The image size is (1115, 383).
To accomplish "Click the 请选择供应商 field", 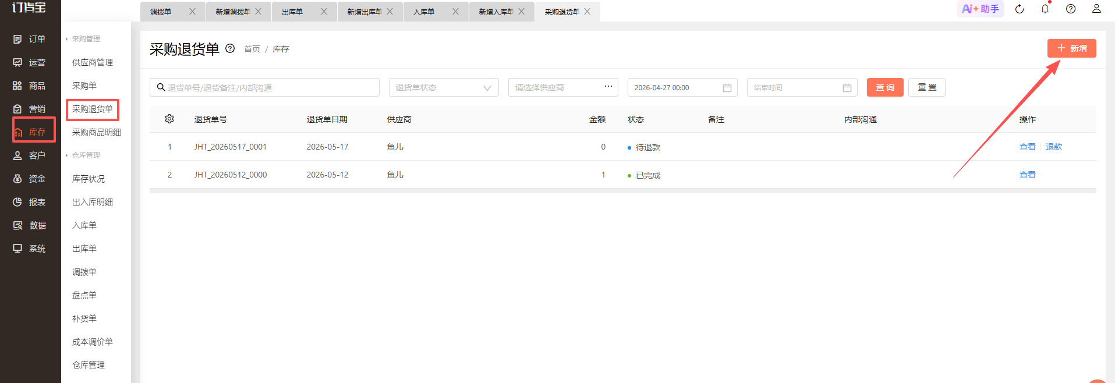I will click(563, 87).
